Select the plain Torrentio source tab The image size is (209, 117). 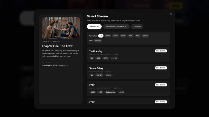pyautogui.click(x=137, y=26)
